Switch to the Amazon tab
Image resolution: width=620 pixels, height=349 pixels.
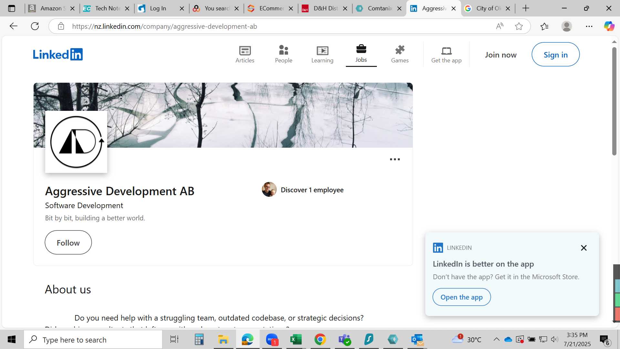[x=52, y=8]
